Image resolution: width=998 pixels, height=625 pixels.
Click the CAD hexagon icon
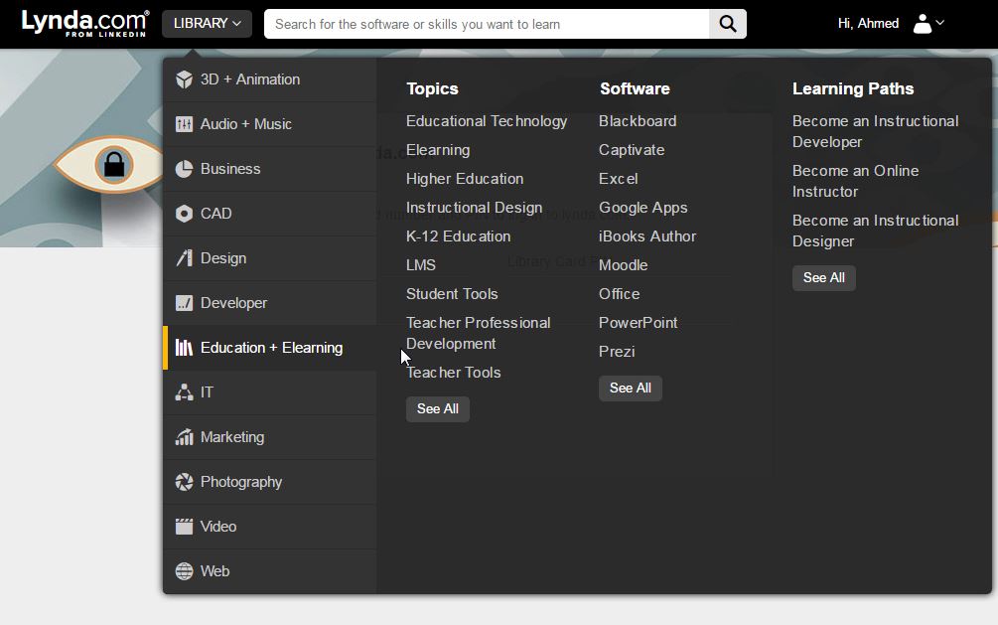tap(184, 214)
